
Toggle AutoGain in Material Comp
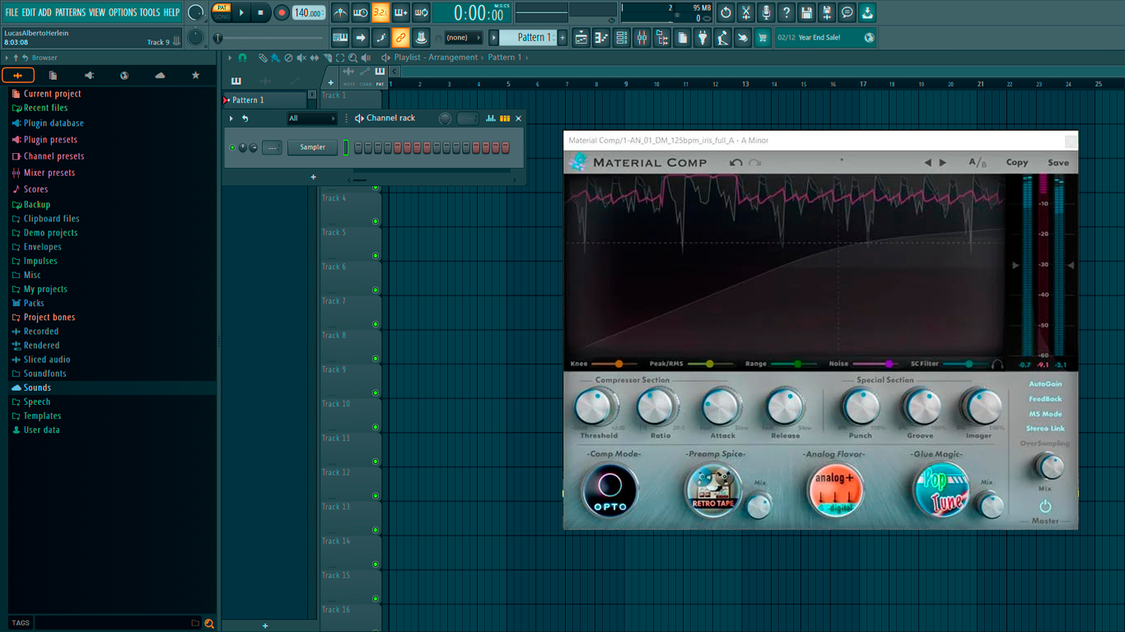pyautogui.click(x=1045, y=384)
